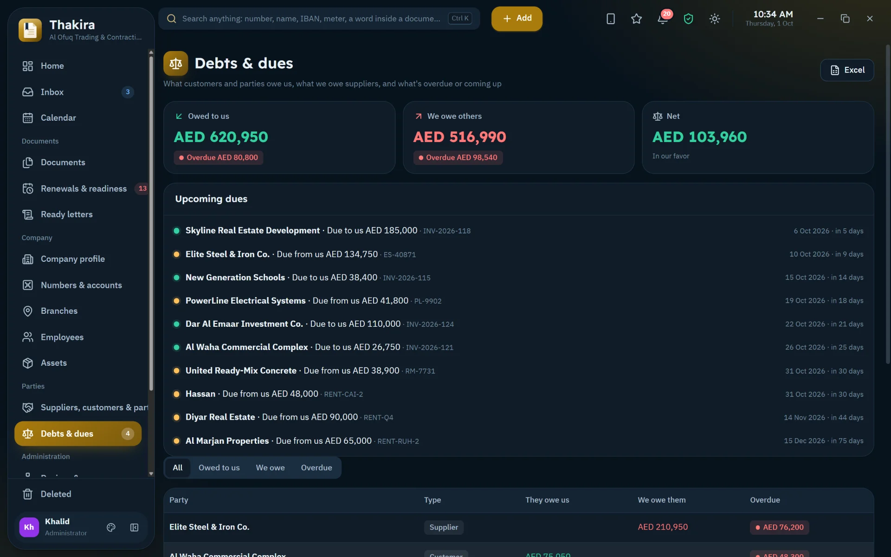This screenshot has width=891, height=557.
Task: Open Elite Steel & Iron Co. upcoming due
Action: pos(518,254)
